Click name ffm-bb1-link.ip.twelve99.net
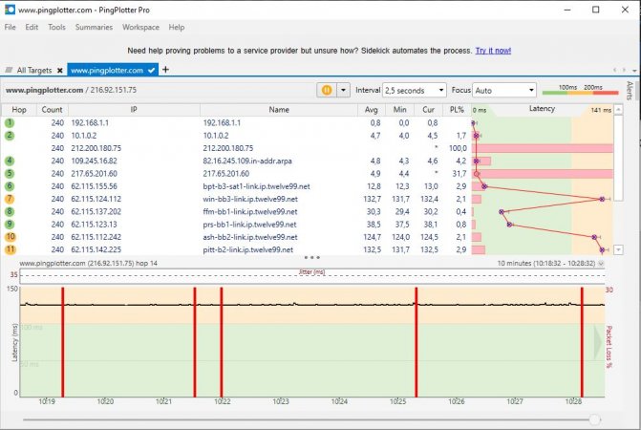The image size is (641, 430). 249,211
